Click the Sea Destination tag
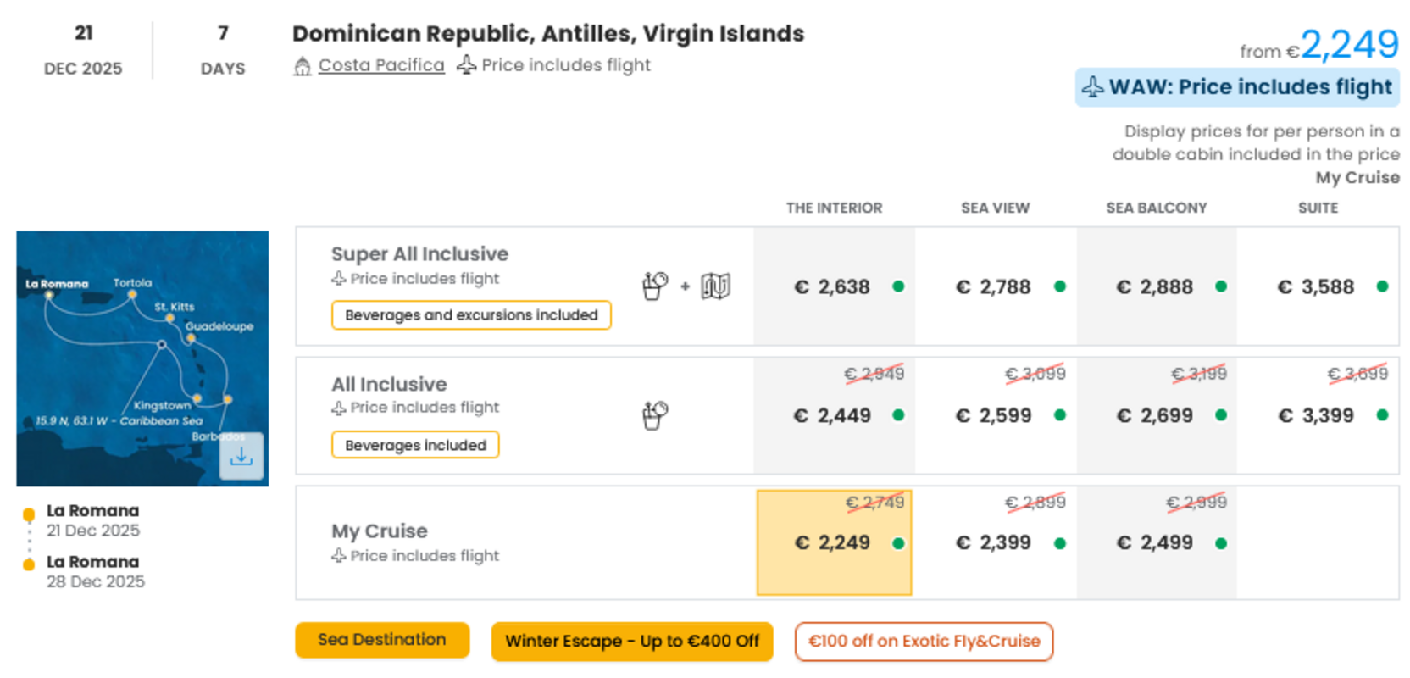This screenshot has height=678, width=1410. coord(382,640)
